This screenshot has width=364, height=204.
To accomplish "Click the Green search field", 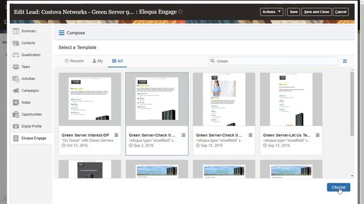I will coord(273,61).
